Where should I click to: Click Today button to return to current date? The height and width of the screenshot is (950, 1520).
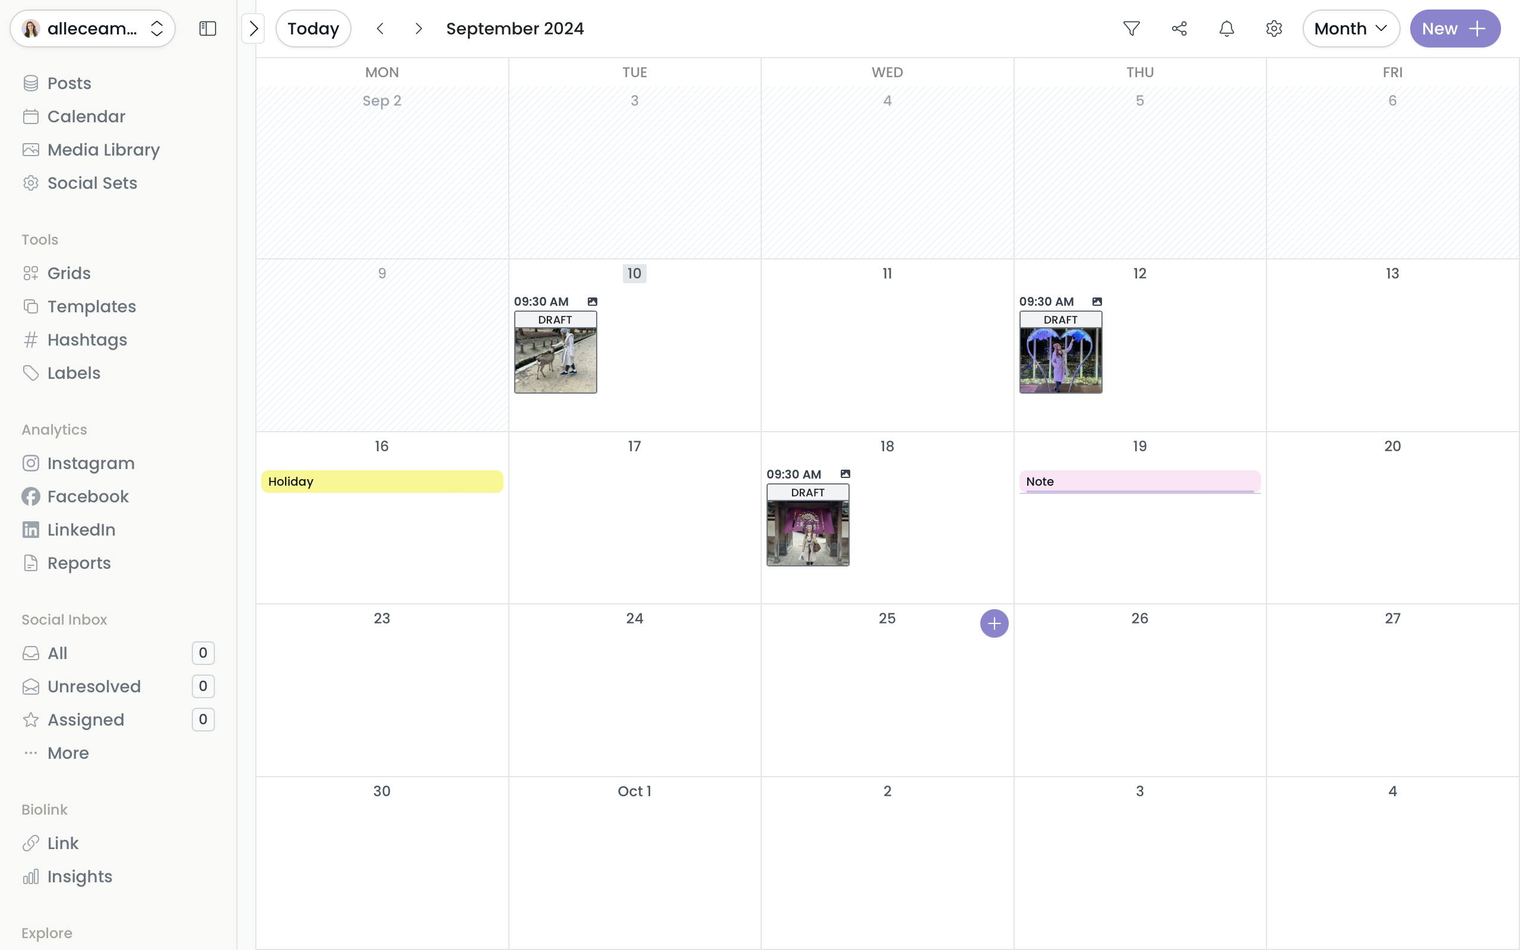click(313, 28)
